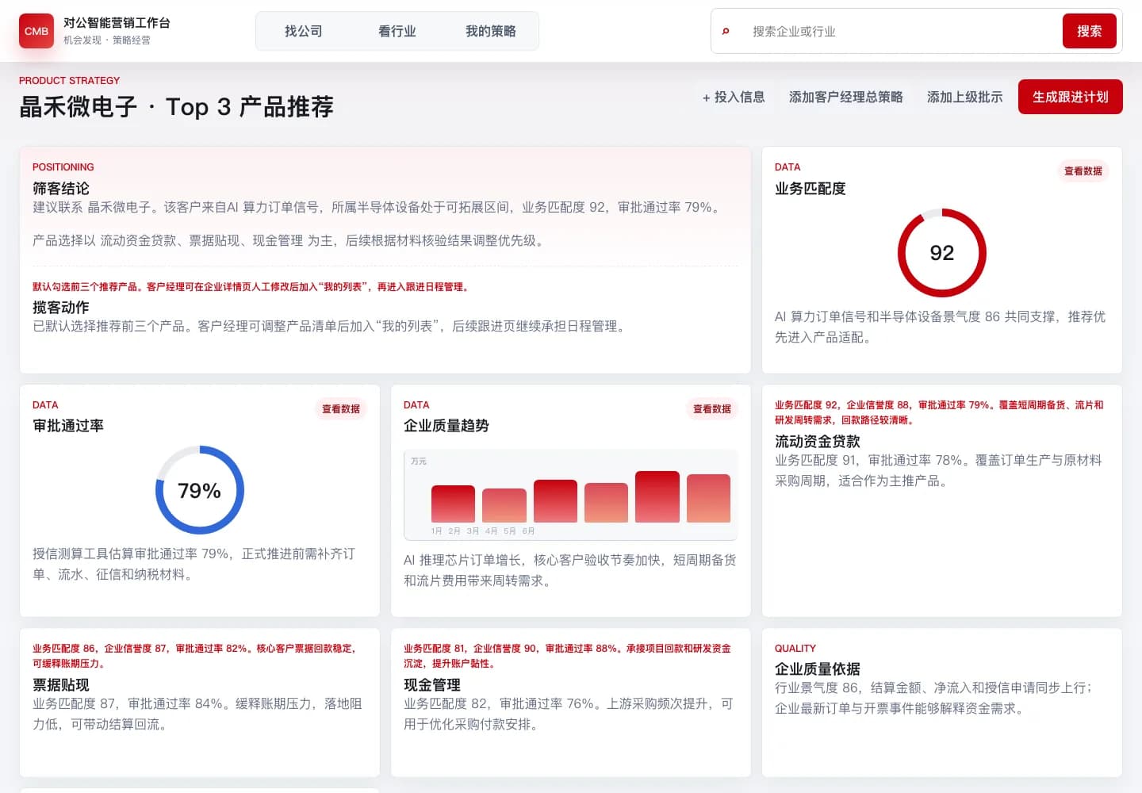Select the 现金管理 product title
This screenshot has width=1142, height=793.
coord(432,684)
